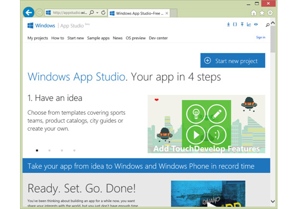This screenshot has height=209, width=298.
Task: Click the search magnifier in the address bar
Action: click(91, 13)
